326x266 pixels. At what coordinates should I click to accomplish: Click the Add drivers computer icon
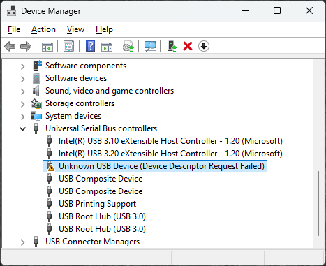172,46
